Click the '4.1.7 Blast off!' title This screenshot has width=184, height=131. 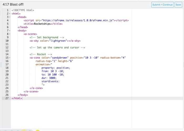(x=13, y=4)
